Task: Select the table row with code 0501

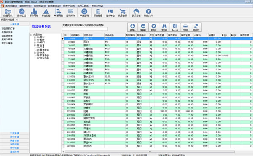Action: tap(158, 111)
